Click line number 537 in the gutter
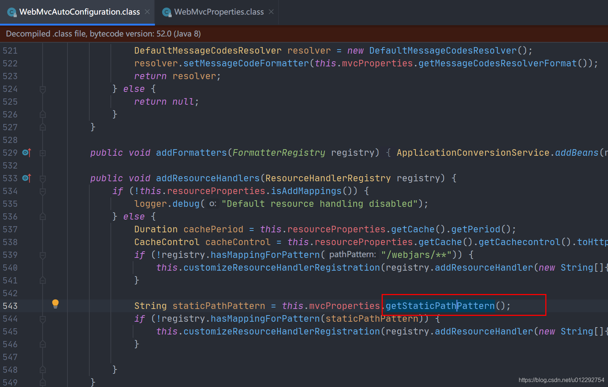Screen dimensions: 608x387 pos(10,229)
